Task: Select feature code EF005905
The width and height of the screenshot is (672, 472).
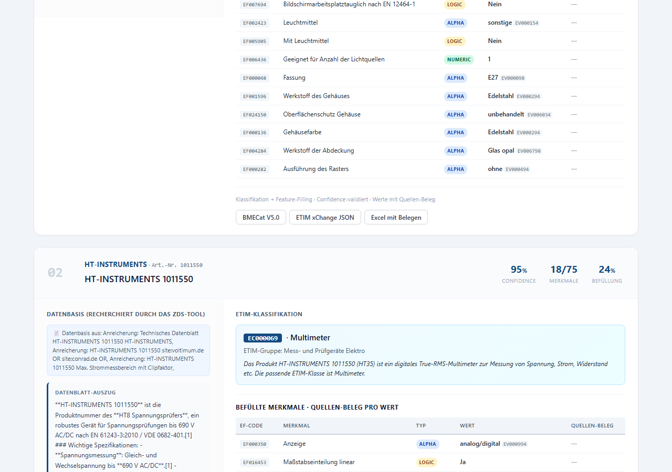Action: [255, 41]
